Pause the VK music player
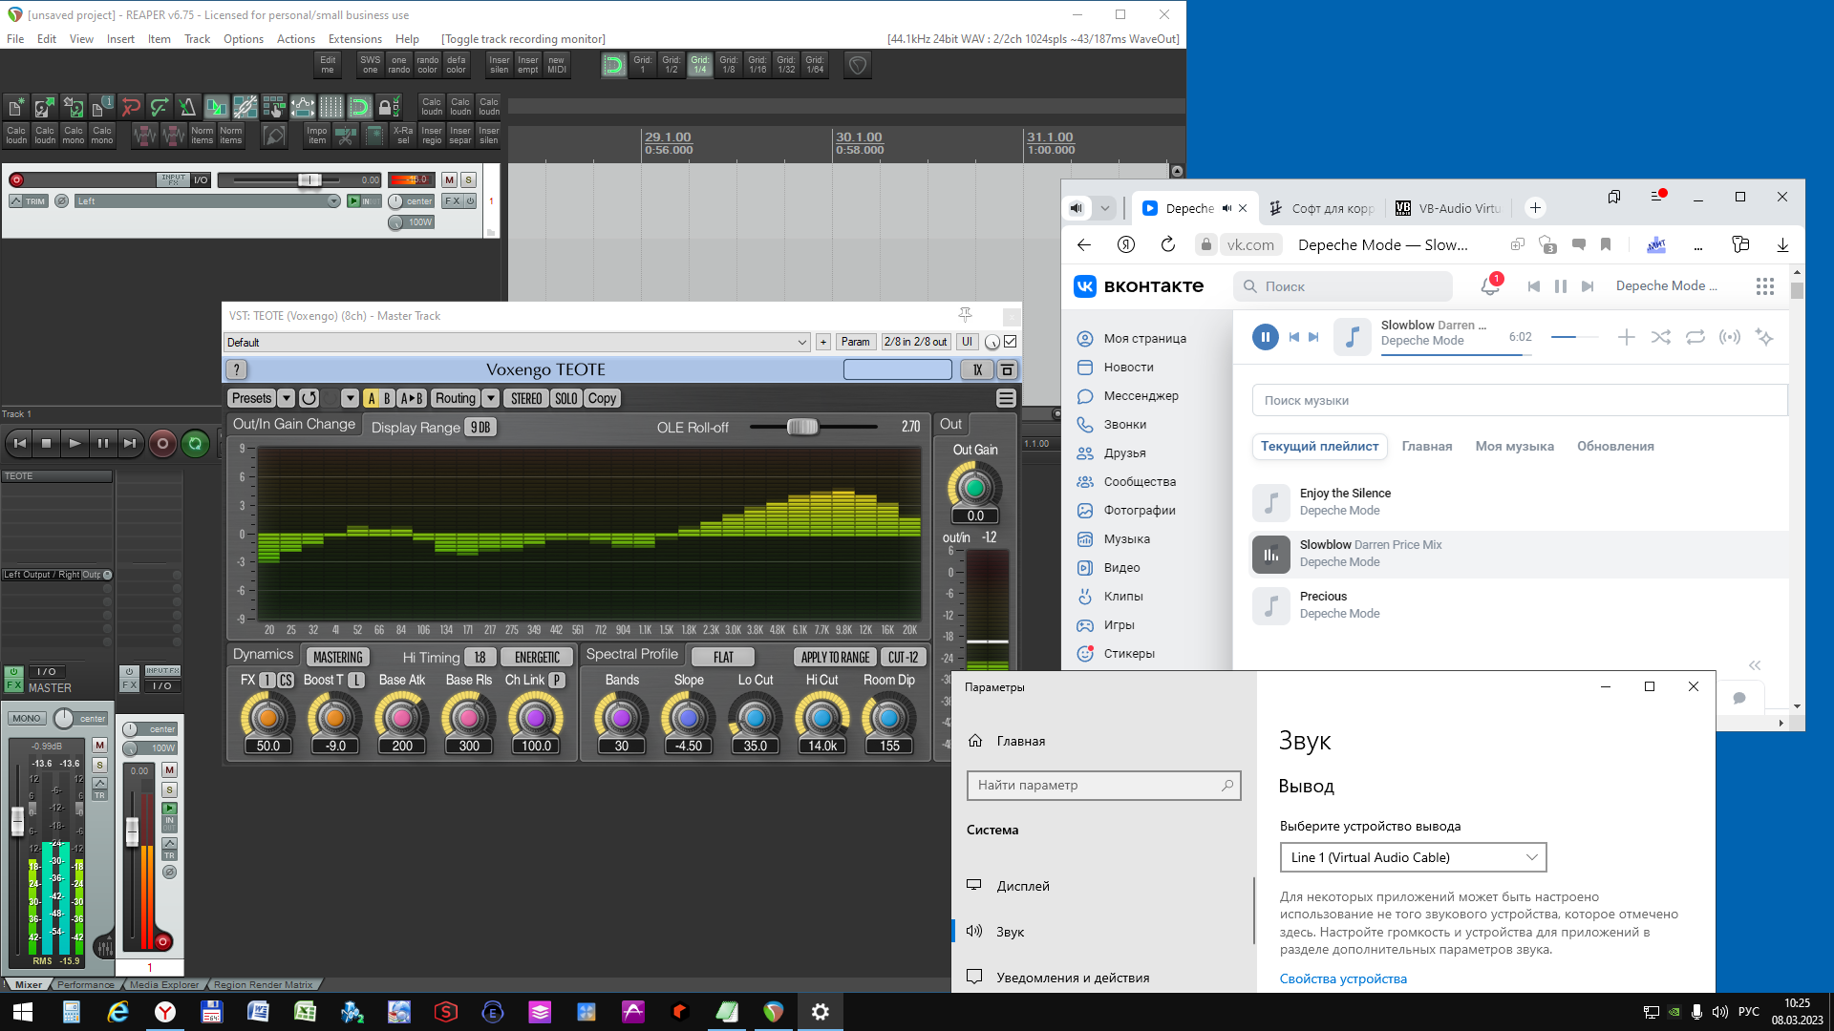The image size is (1834, 1031). [1265, 337]
